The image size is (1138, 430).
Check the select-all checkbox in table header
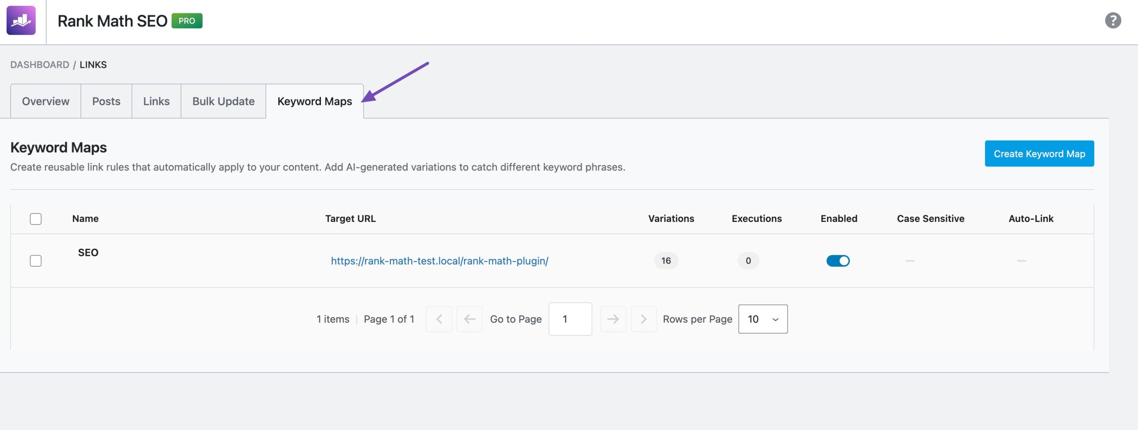(36, 218)
